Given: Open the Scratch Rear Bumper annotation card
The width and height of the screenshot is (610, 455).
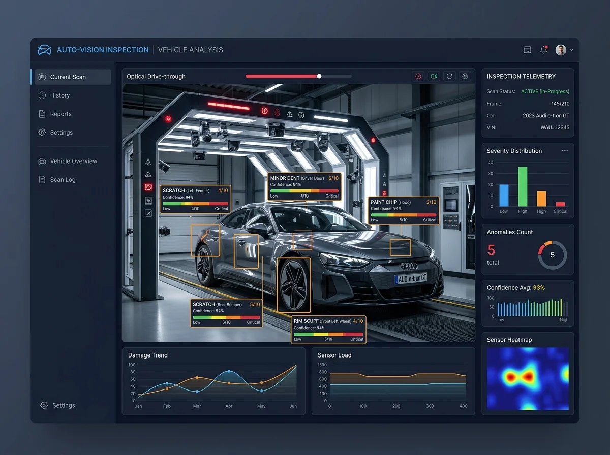Looking at the screenshot, I should pos(227,313).
